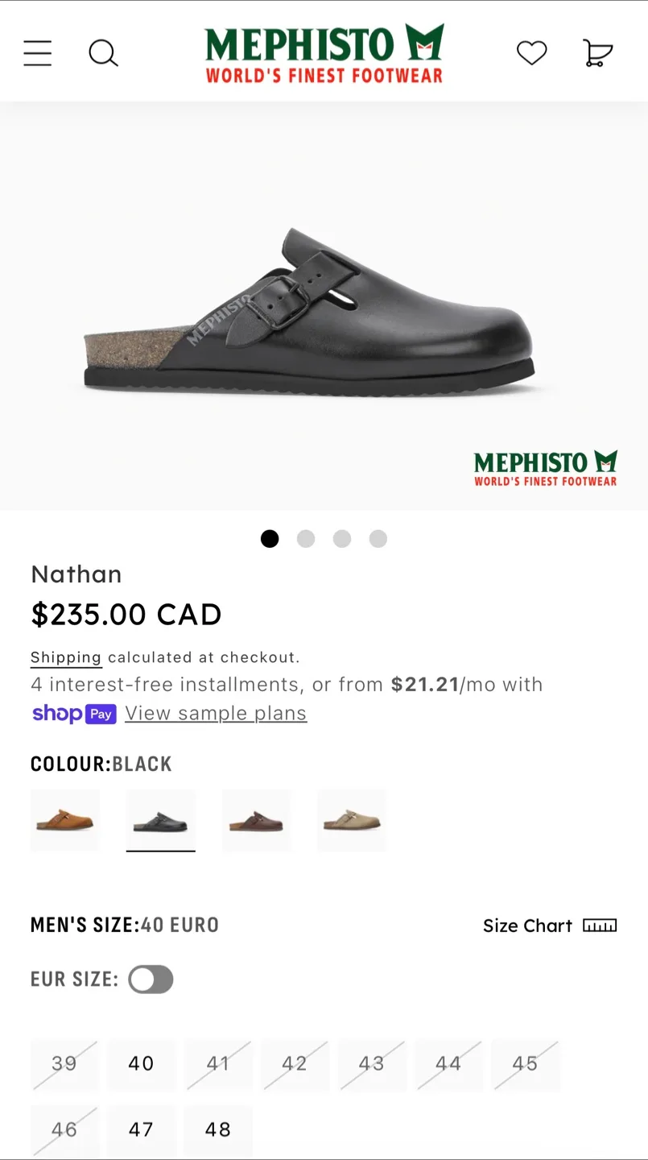Viewport: 648px width, 1160px height.
Task: Open the Shipping policy link
Action: coord(65,657)
